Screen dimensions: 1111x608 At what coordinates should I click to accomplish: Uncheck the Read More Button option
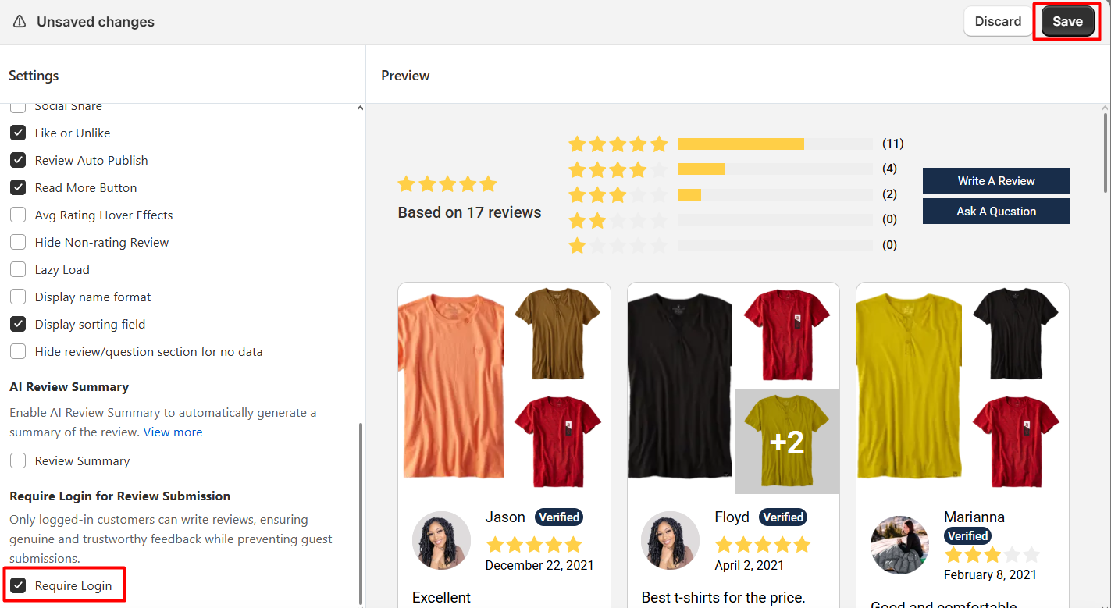pyautogui.click(x=18, y=187)
